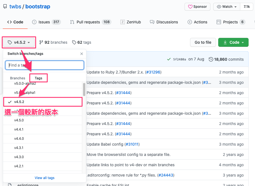Open the green Code download dropdown
This screenshot has width=255, height=186.
tap(233, 42)
